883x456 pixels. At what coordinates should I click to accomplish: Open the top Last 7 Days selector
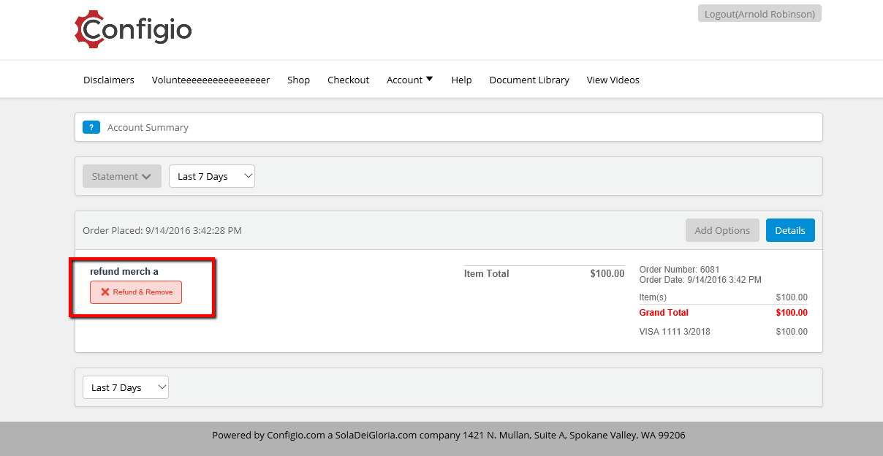coord(212,176)
